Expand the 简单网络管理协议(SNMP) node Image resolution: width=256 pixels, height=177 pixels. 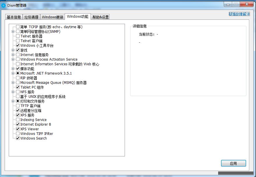pos(13,31)
